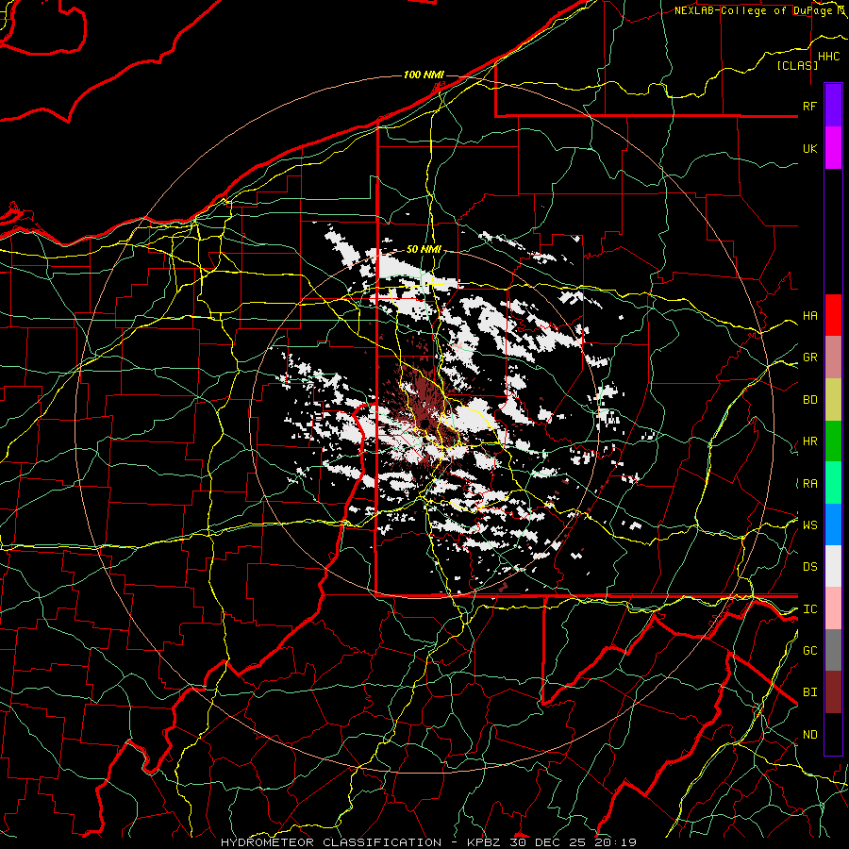The height and width of the screenshot is (849, 849).
Task: Click the IC light pink legend swatch
Action: coord(833,608)
